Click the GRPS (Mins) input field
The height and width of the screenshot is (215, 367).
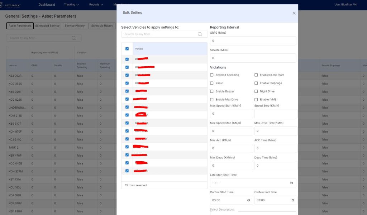253,41
